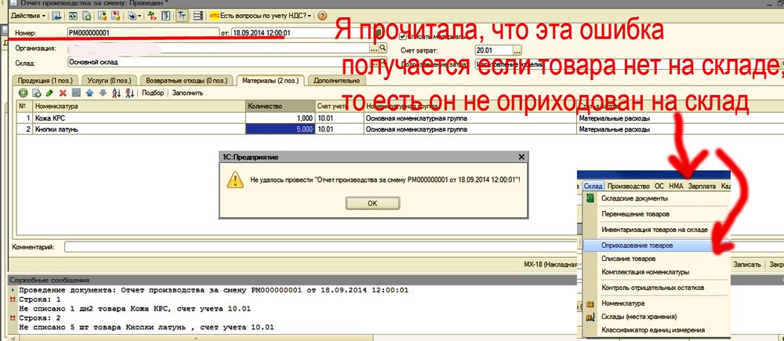Select 'Списание товаров' menu item
784x341 pixels.
tap(656, 259)
